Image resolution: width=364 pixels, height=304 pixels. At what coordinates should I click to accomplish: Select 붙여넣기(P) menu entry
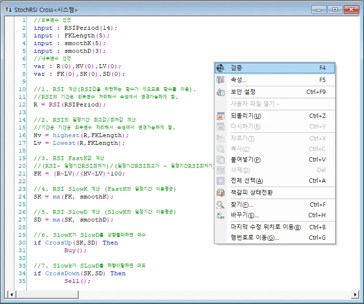(275, 160)
